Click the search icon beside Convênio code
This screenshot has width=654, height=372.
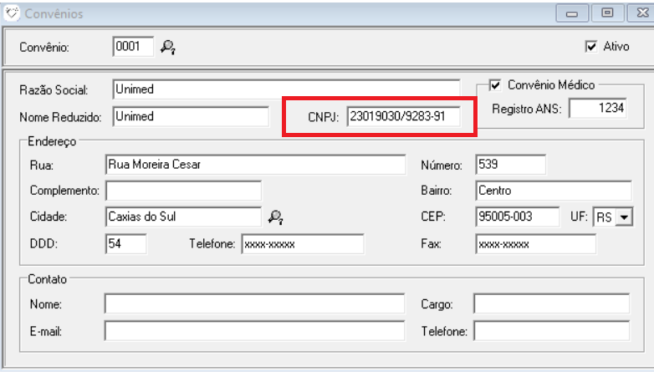coord(168,48)
